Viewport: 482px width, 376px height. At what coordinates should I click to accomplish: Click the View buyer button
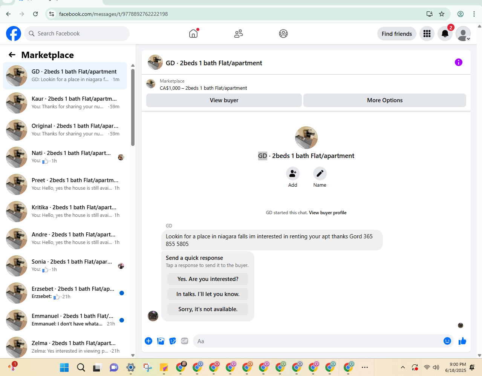224,100
